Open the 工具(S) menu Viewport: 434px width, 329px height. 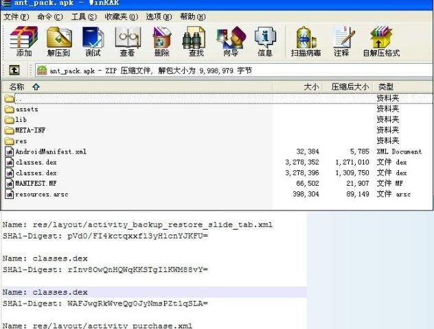[x=84, y=17]
